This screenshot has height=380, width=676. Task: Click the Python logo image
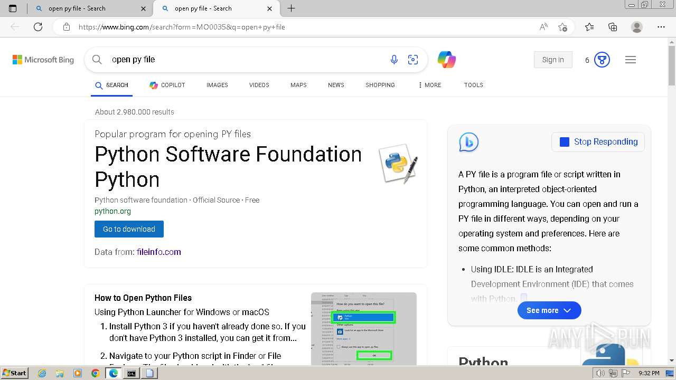point(399,164)
